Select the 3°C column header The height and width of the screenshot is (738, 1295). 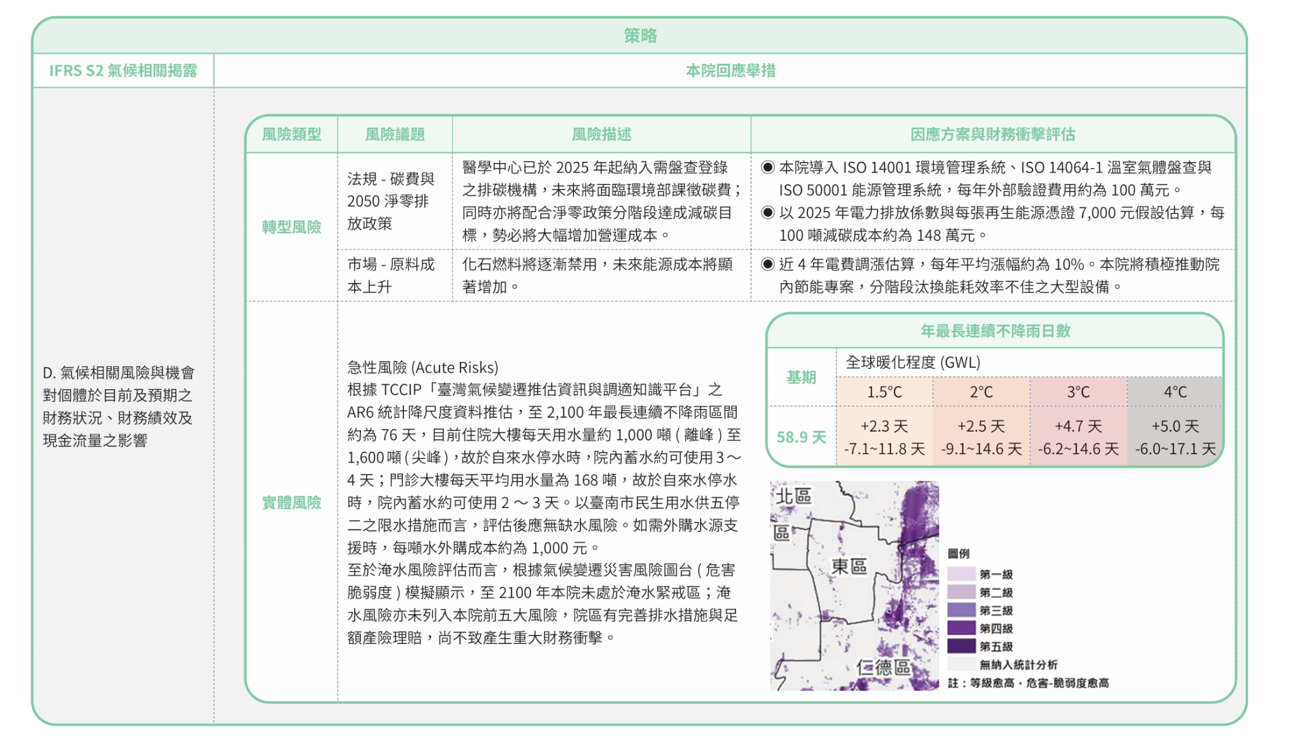[1078, 392]
